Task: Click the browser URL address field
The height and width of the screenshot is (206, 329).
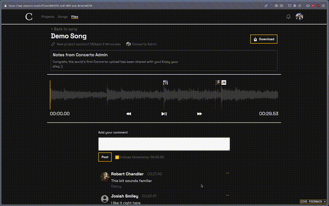Action: (50, 5)
